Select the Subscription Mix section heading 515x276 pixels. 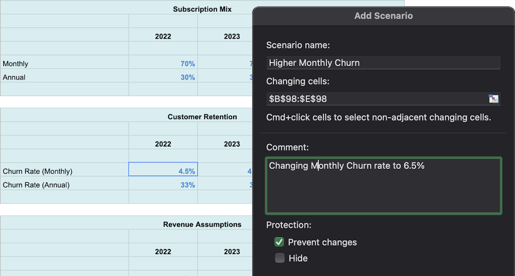click(202, 9)
